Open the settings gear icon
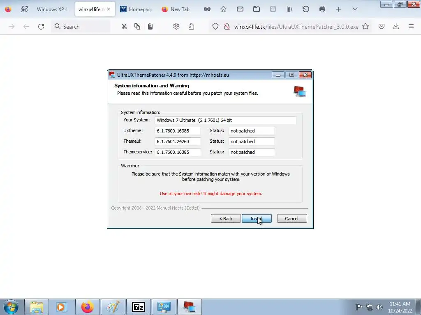Screen dimensions: 421x315 coord(176,26)
